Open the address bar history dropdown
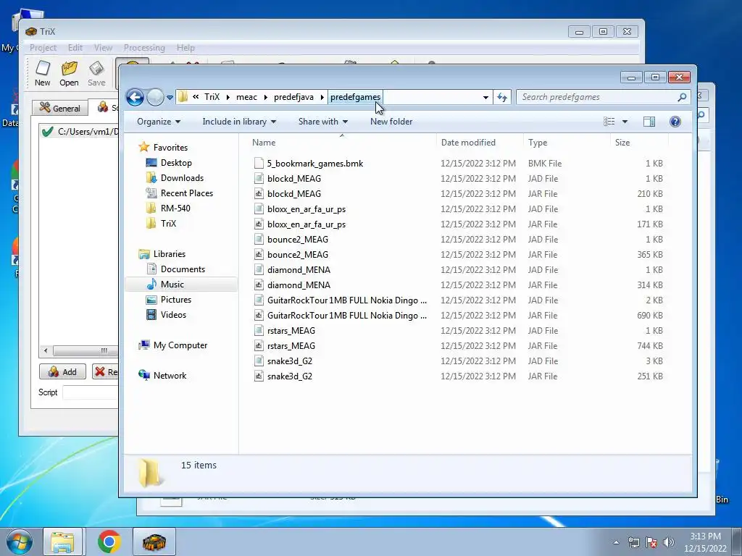 (485, 98)
